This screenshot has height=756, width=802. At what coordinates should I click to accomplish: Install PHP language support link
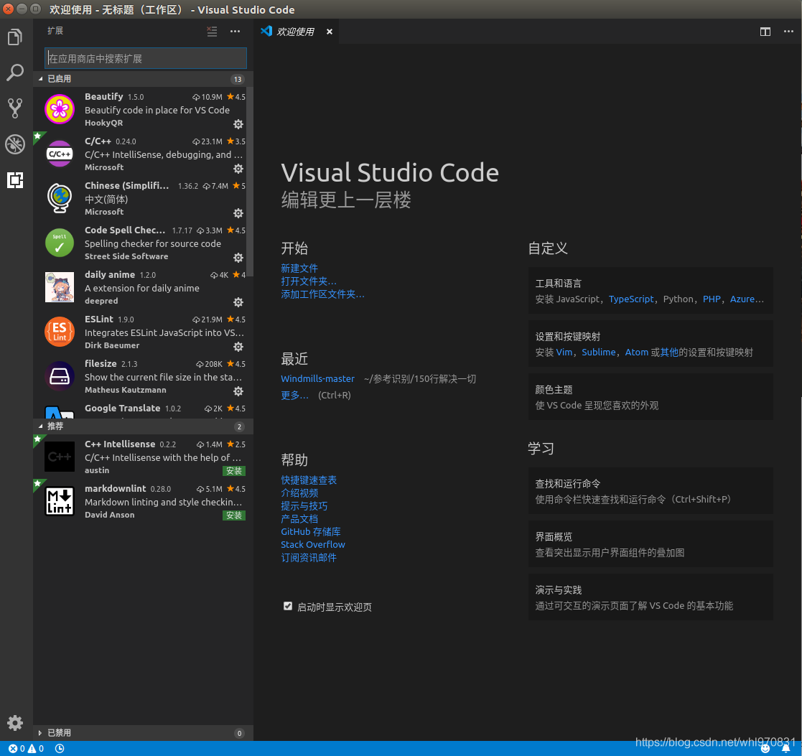click(x=711, y=299)
